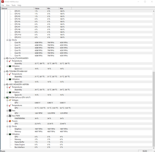Image resolution: width=155 pixels, height=152 pixels.
Task: Click the Min column header
Action: [53, 8]
